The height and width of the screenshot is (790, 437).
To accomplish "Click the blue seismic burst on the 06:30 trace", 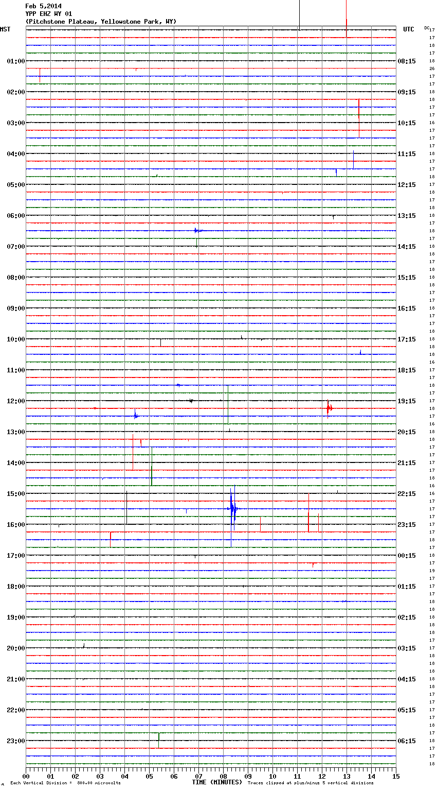I will 198,230.
